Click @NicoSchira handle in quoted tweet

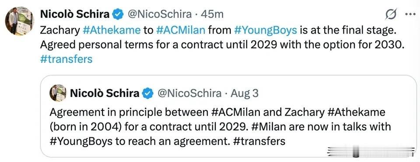(189, 93)
